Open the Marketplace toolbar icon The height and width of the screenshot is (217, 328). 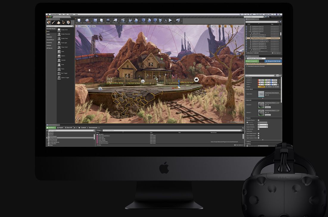pos(102,21)
